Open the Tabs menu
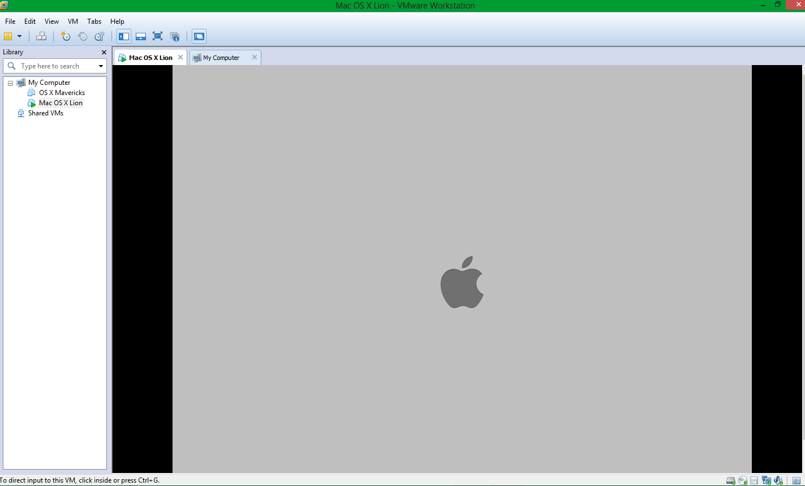Viewport: 805px width, 486px height. (94, 21)
